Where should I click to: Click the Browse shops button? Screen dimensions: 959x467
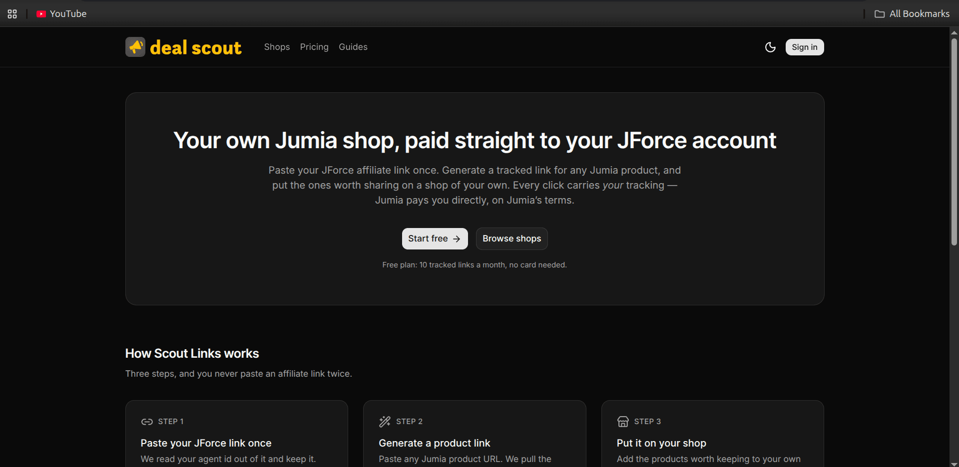click(512, 238)
